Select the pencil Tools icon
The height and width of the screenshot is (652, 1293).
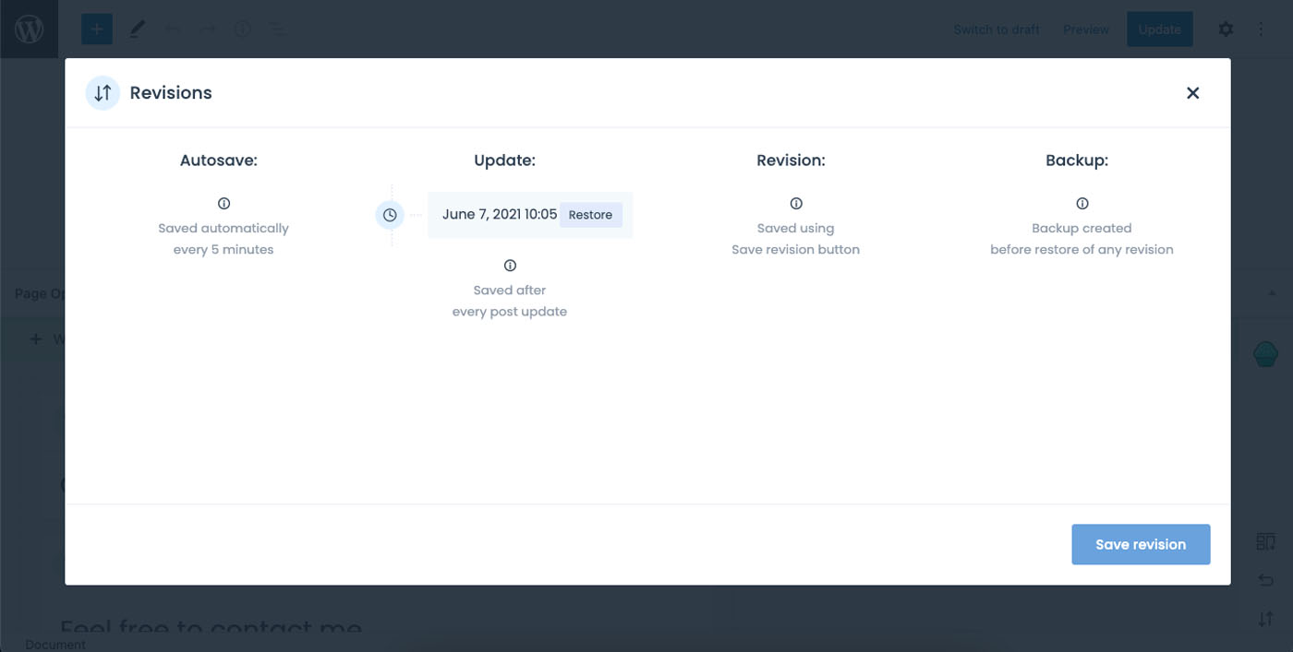coord(138,29)
